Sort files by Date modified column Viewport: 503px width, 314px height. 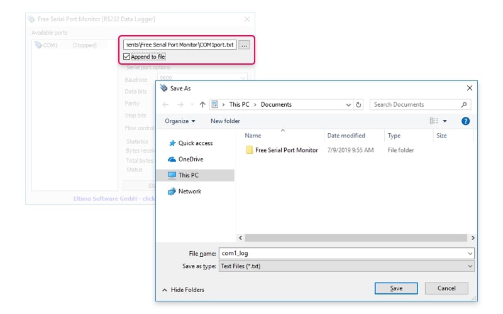[346, 136]
